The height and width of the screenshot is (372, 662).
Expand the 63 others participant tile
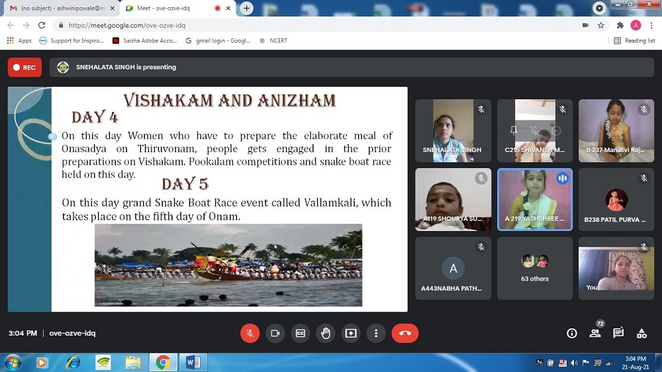(x=534, y=268)
